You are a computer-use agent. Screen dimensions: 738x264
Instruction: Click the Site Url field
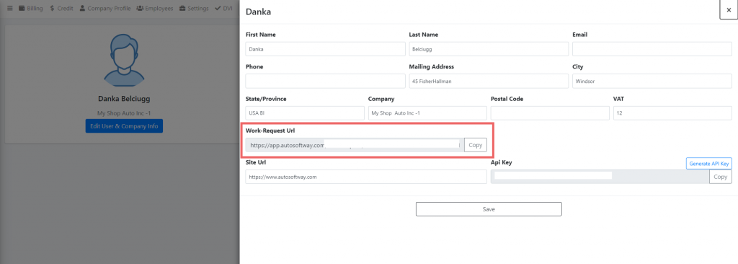click(366, 177)
